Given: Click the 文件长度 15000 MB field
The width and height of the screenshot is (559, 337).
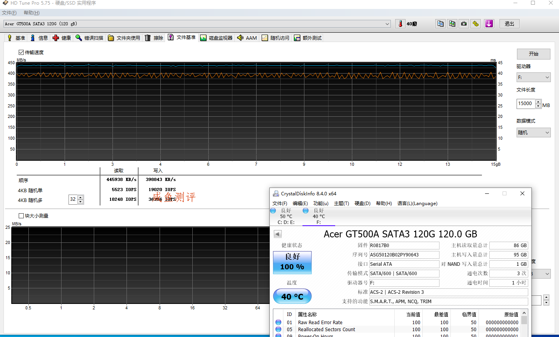Looking at the screenshot, I should point(526,104).
